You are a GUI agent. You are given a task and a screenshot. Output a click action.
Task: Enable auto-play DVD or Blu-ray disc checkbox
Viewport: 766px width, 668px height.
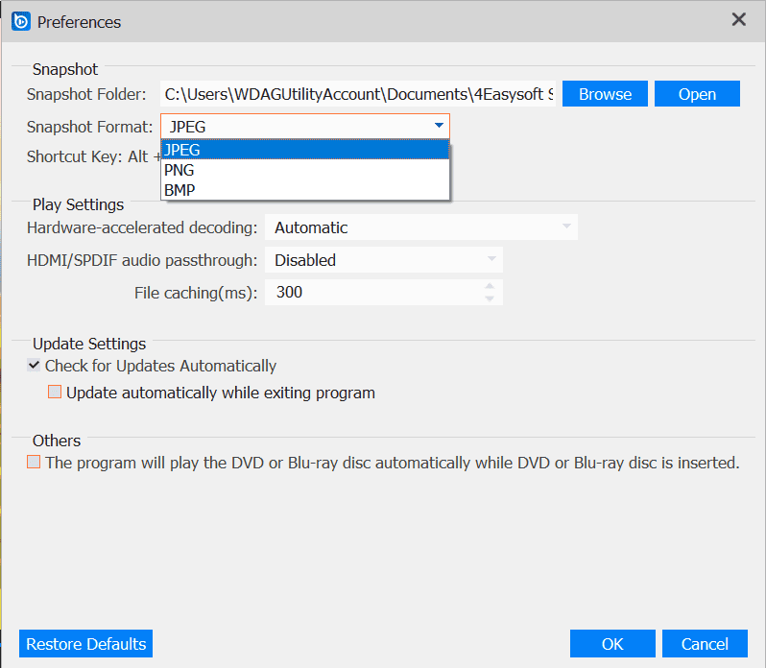coord(35,463)
